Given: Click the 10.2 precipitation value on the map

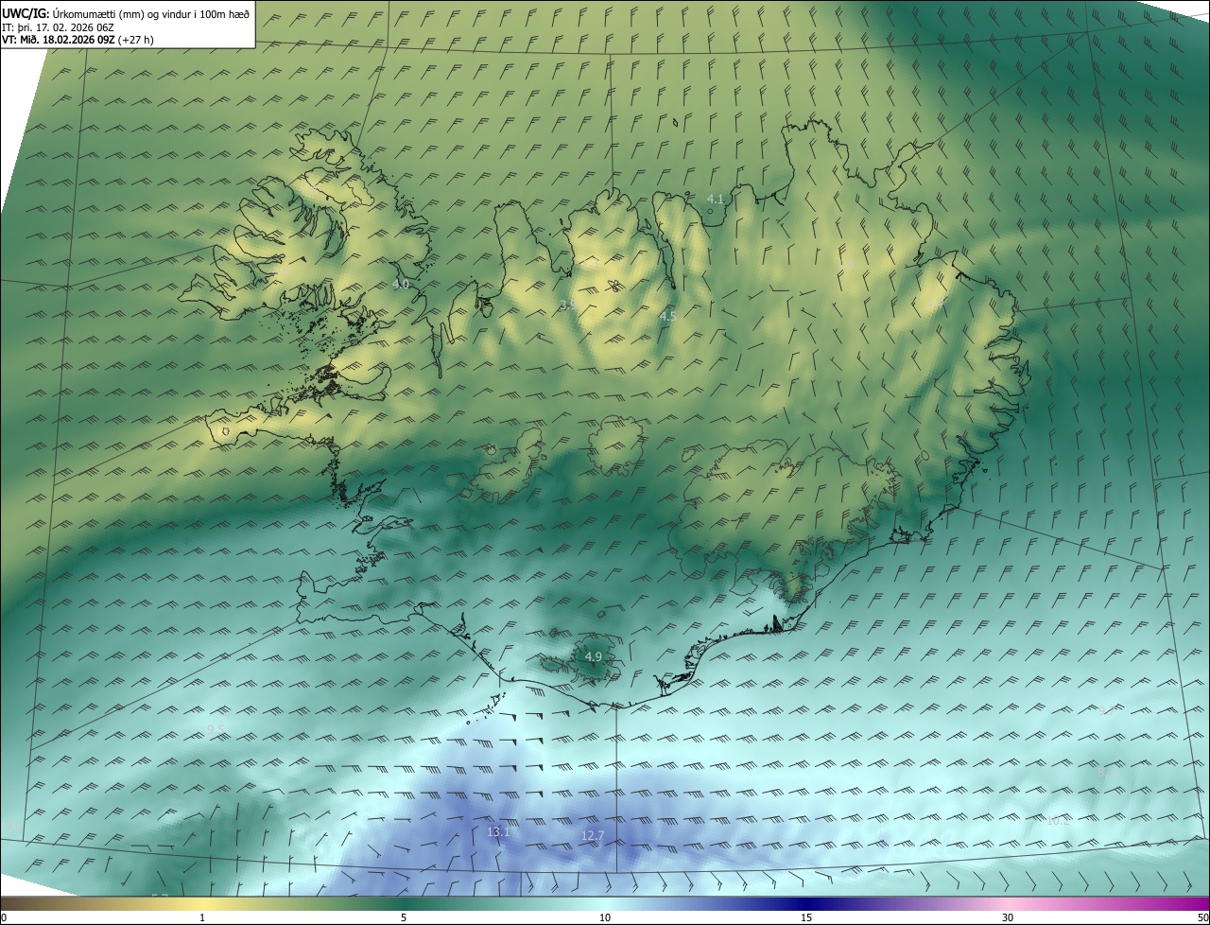Looking at the screenshot, I should pos(1059,820).
